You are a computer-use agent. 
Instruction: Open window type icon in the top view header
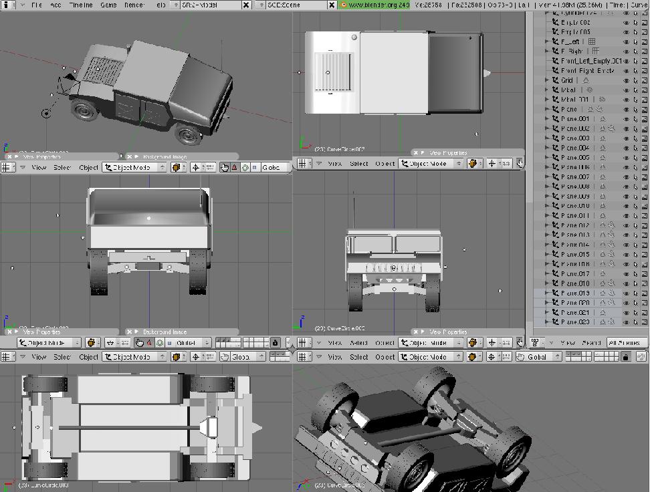305,164
